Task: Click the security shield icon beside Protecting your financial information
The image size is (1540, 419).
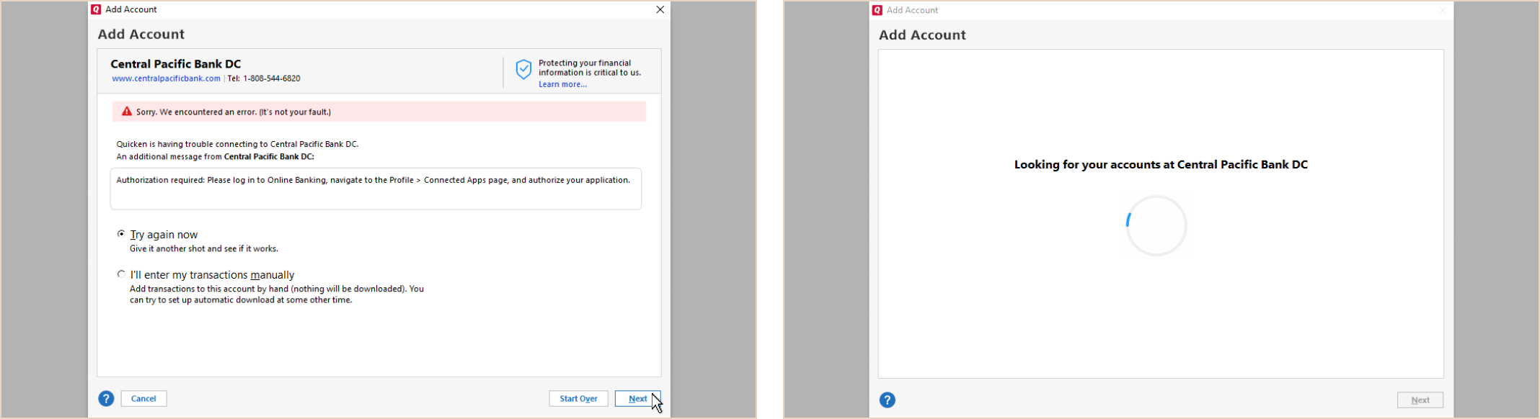Action: coord(523,69)
